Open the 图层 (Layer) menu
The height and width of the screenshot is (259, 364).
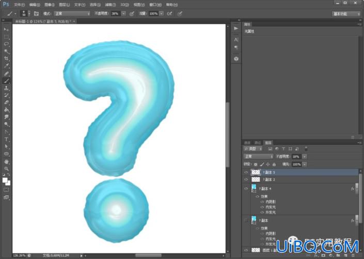tap(64, 5)
